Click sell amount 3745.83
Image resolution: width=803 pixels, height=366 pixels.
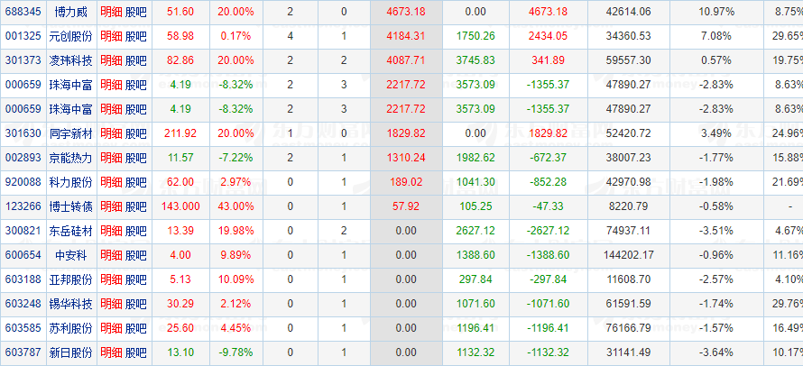click(x=475, y=60)
